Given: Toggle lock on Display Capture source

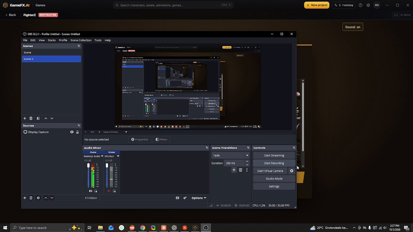Looking at the screenshot, I should [x=77, y=132].
